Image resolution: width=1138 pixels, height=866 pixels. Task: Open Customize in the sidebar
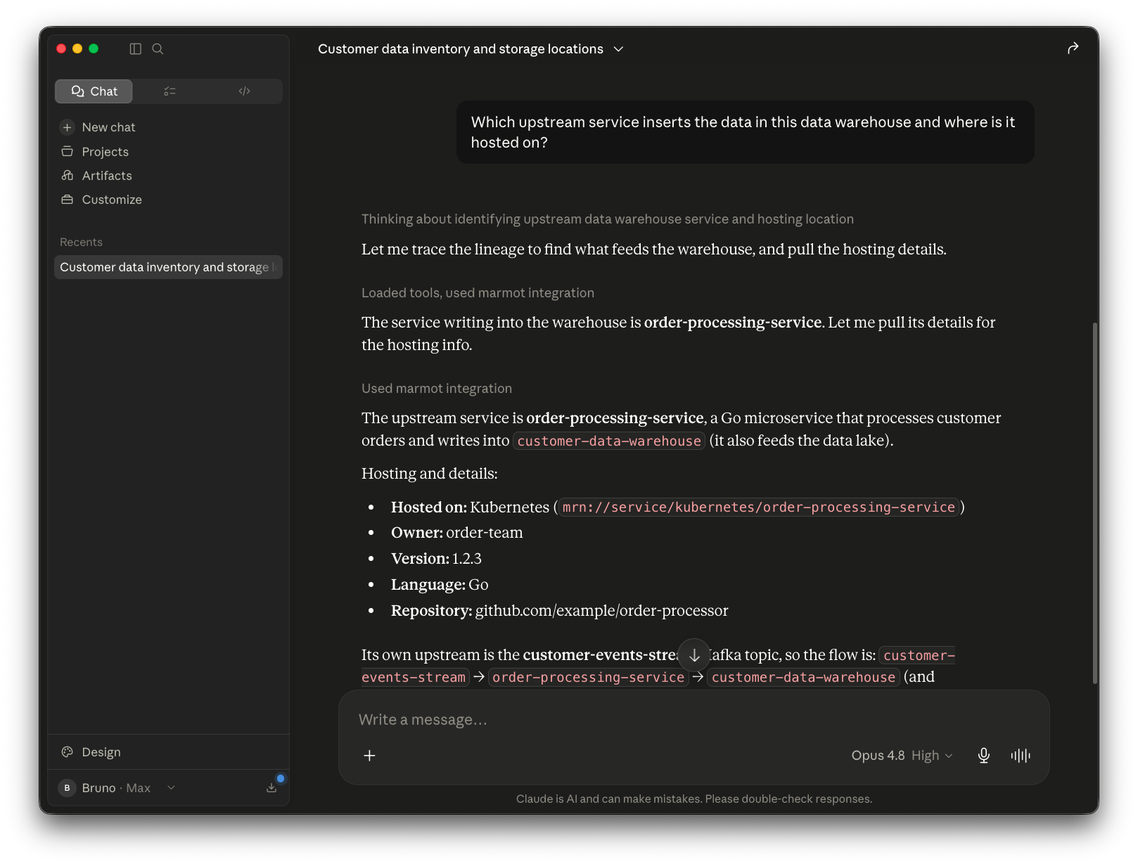pos(112,200)
